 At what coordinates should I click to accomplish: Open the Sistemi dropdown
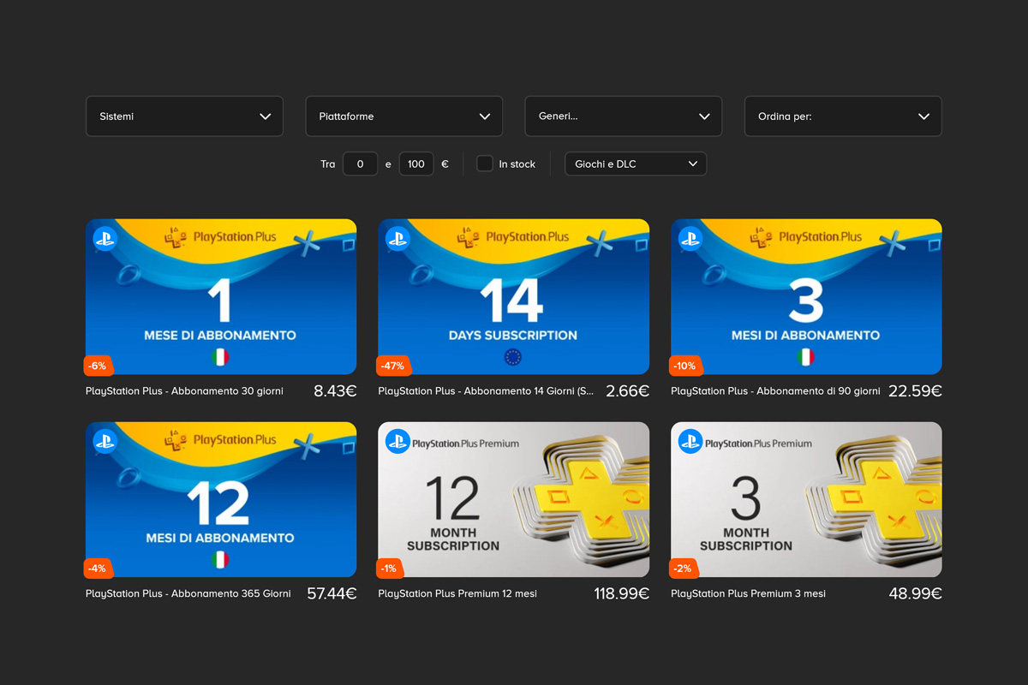tap(184, 116)
